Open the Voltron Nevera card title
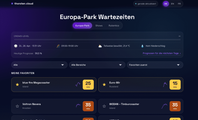Image resolution: width=198 pixels, height=120 pixels. pos(31,104)
